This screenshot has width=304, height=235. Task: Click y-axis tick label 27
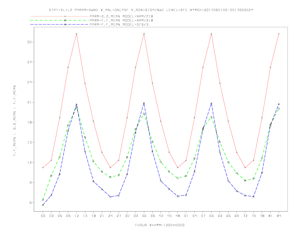[29, 62]
